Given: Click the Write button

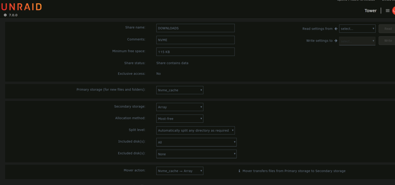Looking at the screenshot, I should click(x=387, y=41).
